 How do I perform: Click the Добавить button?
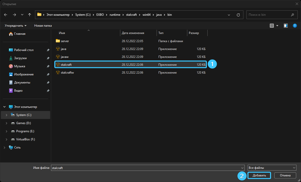pyautogui.click(x=259, y=175)
